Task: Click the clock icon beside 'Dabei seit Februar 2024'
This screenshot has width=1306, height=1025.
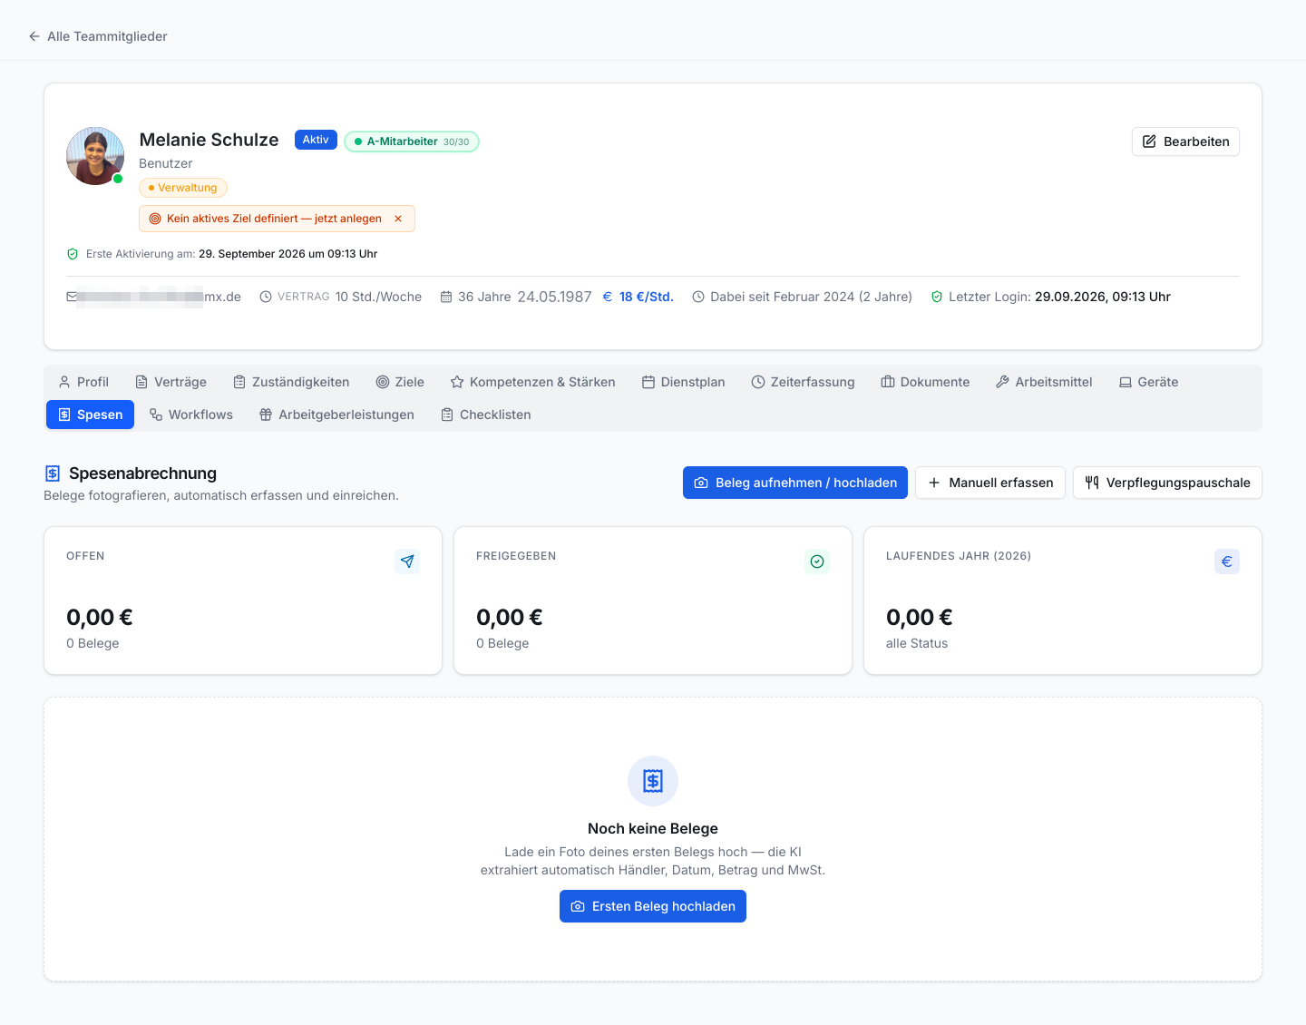Action: click(698, 297)
